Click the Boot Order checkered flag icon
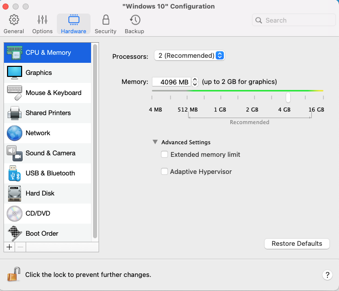The width and height of the screenshot is (339, 291). coord(14,233)
